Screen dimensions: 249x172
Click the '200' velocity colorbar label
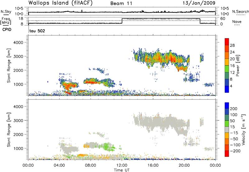[234, 109]
